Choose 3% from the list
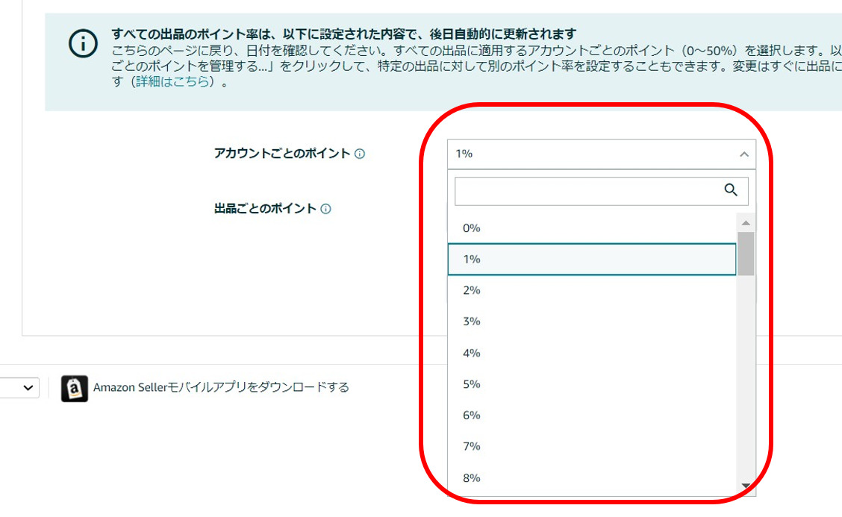The width and height of the screenshot is (842, 517). pyautogui.click(x=592, y=322)
